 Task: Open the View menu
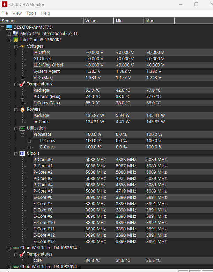click(x=17, y=13)
